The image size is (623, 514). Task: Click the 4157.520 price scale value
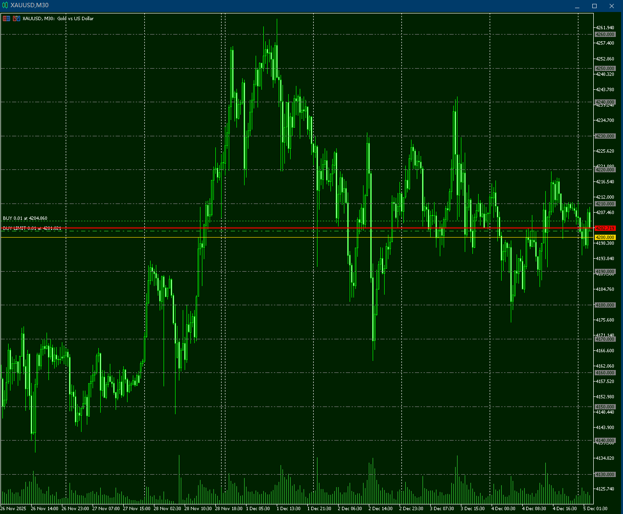605,382
